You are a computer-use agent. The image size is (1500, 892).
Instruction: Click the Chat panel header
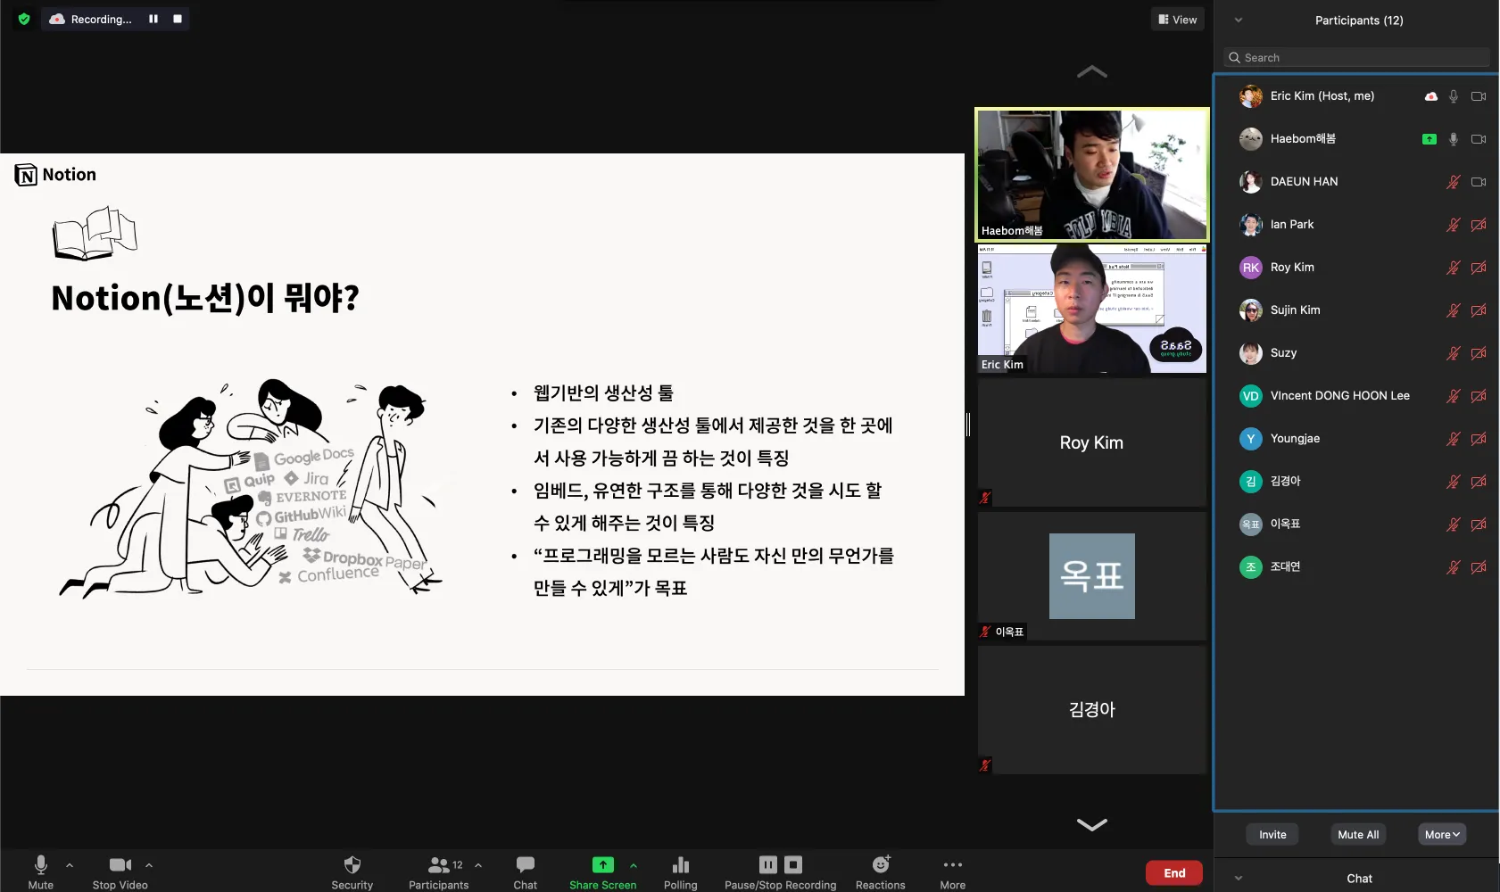coord(1359,879)
